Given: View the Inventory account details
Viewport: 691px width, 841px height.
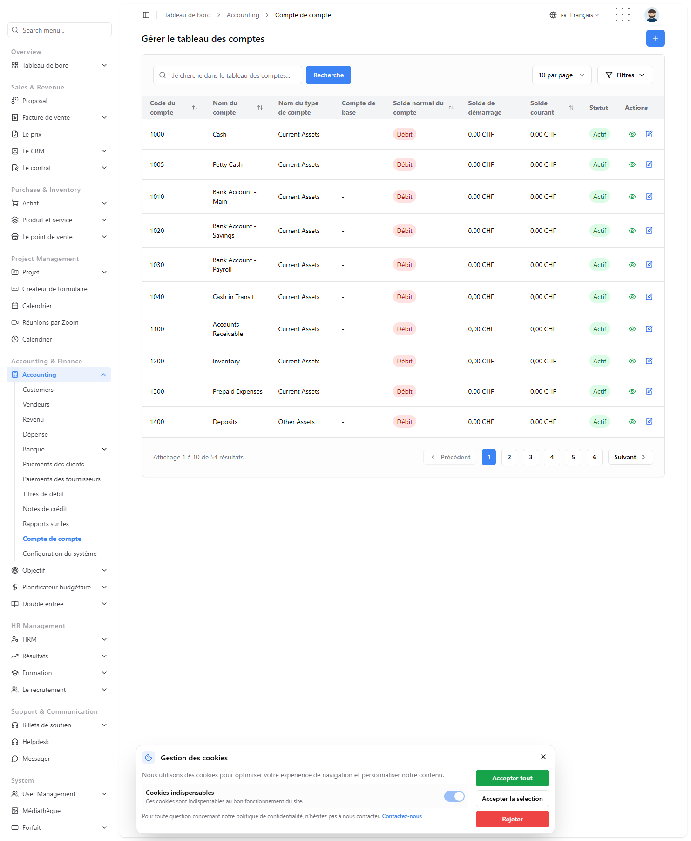Looking at the screenshot, I should click(x=632, y=361).
